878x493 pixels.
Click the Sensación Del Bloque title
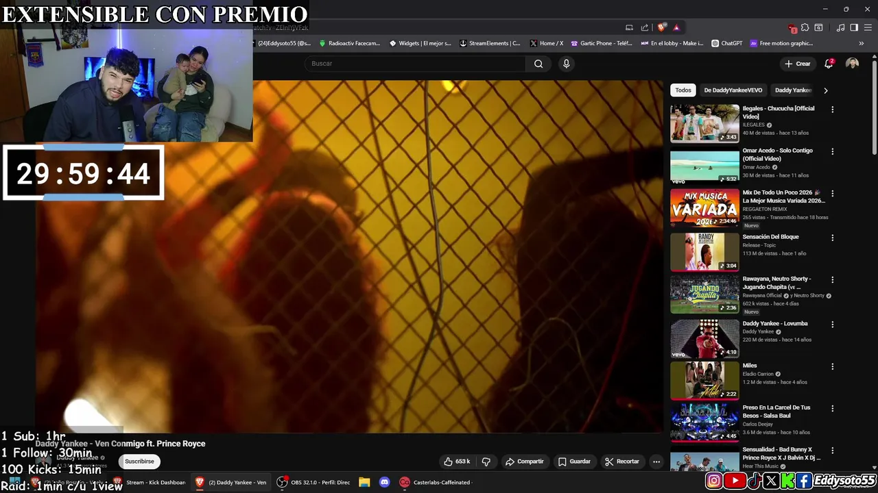click(770, 237)
